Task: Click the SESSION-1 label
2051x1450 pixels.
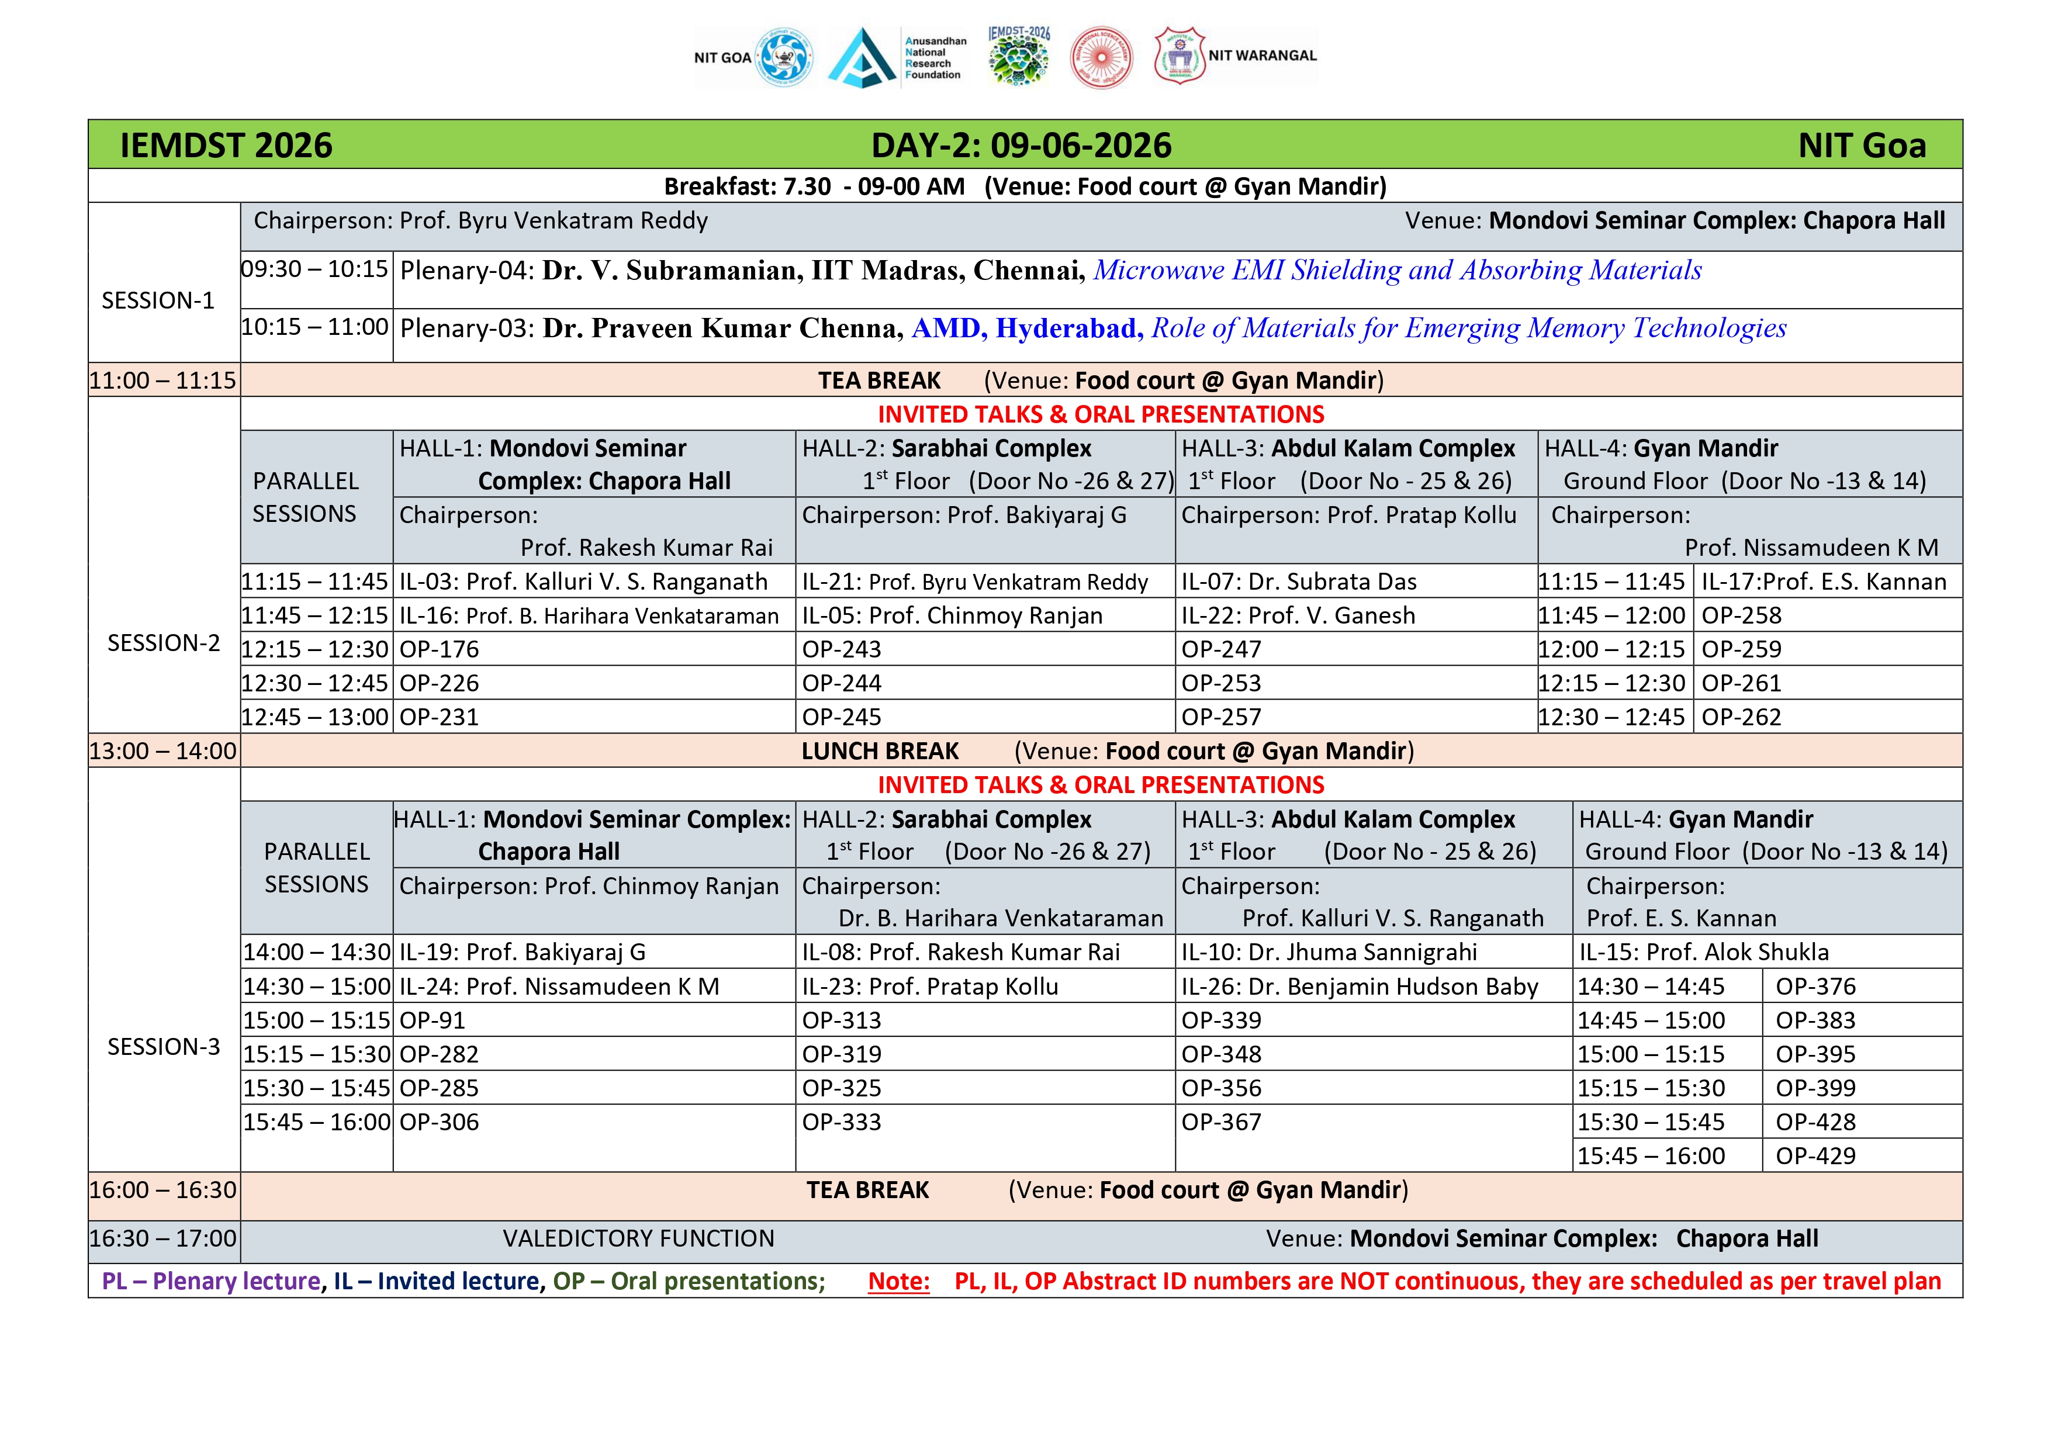Action: [x=158, y=300]
